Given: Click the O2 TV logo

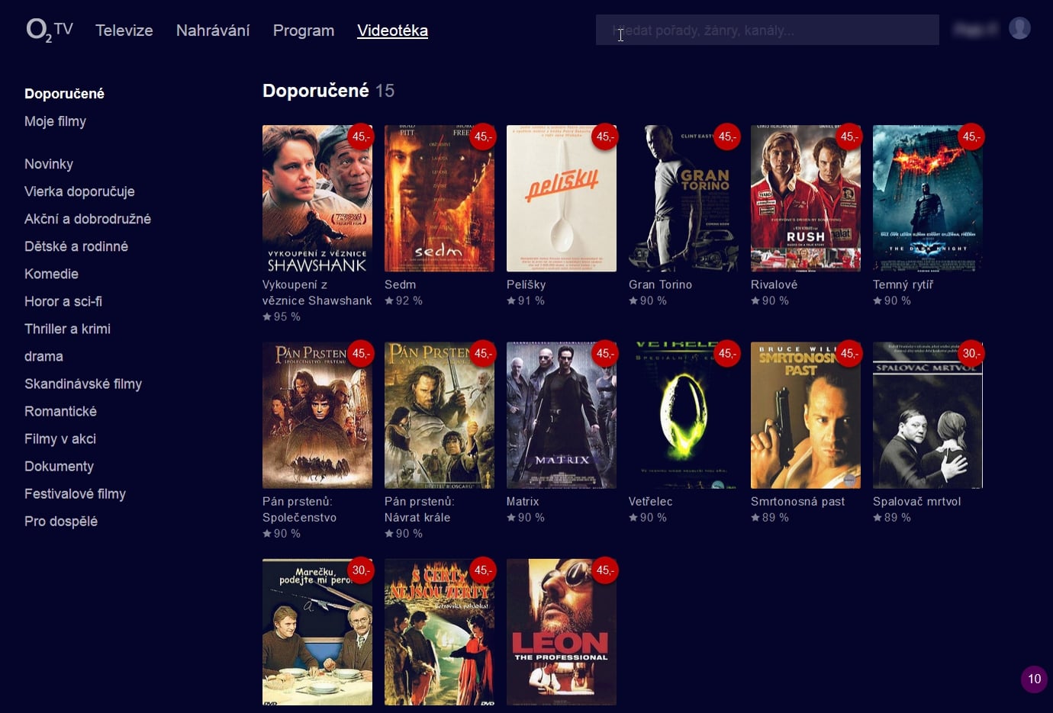Looking at the screenshot, I should pos(50,30).
